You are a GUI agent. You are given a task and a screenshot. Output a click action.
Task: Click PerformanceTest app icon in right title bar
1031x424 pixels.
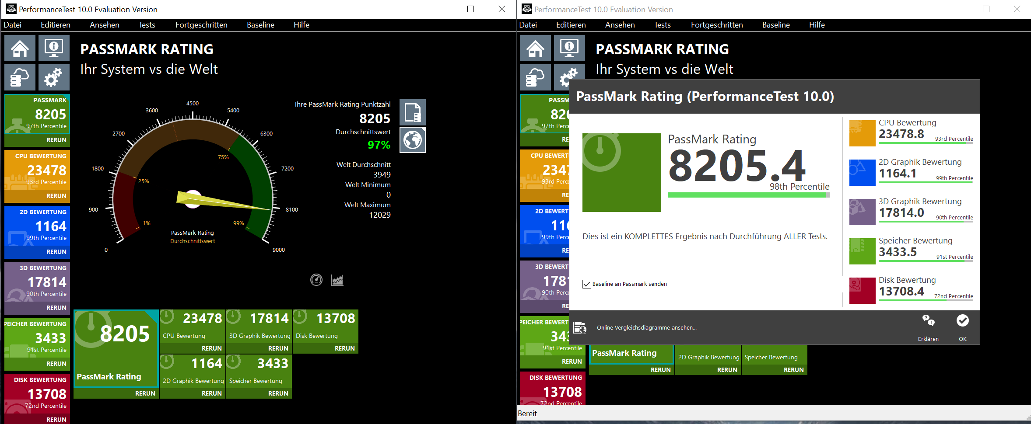[527, 9]
